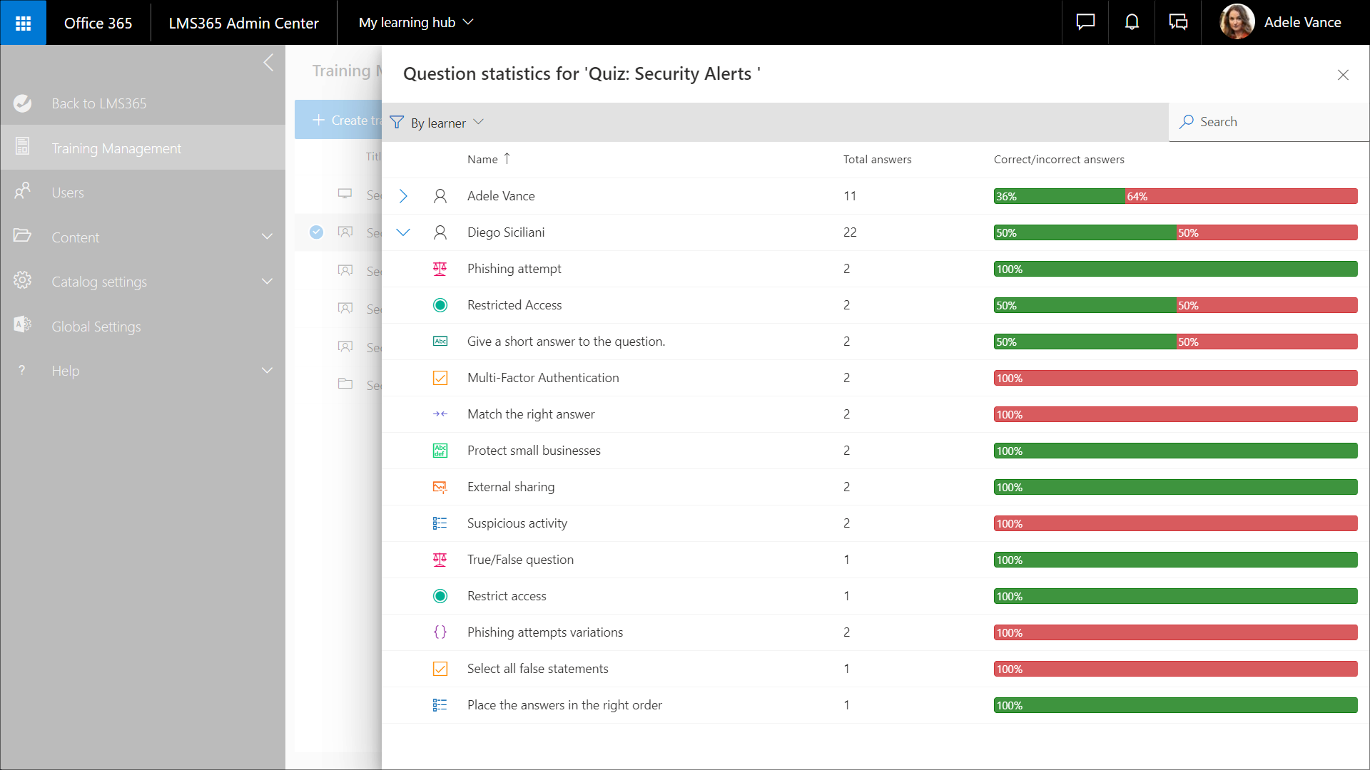Viewport: 1370px width, 770px height.
Task: Expand Adele Vance's question results
Action: (x=403, y=196)
